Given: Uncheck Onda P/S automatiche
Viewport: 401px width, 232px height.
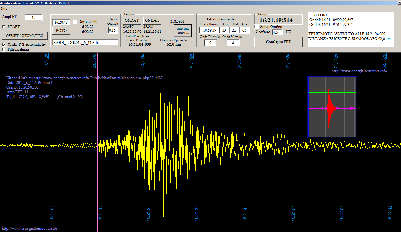Looking at the screenshot, I should tap(4, 44).
